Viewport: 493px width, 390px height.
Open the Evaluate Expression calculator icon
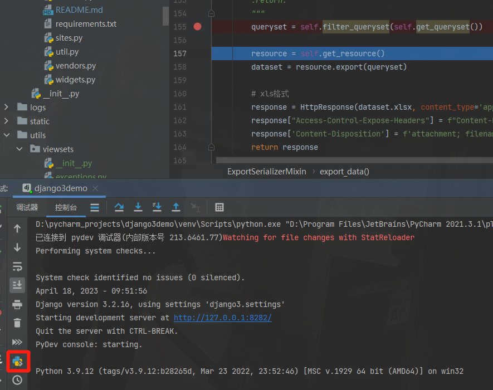click(x=219, y=207)
